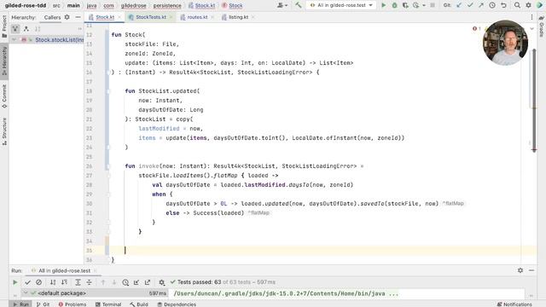Open the Build tool window

click(139, 304)
